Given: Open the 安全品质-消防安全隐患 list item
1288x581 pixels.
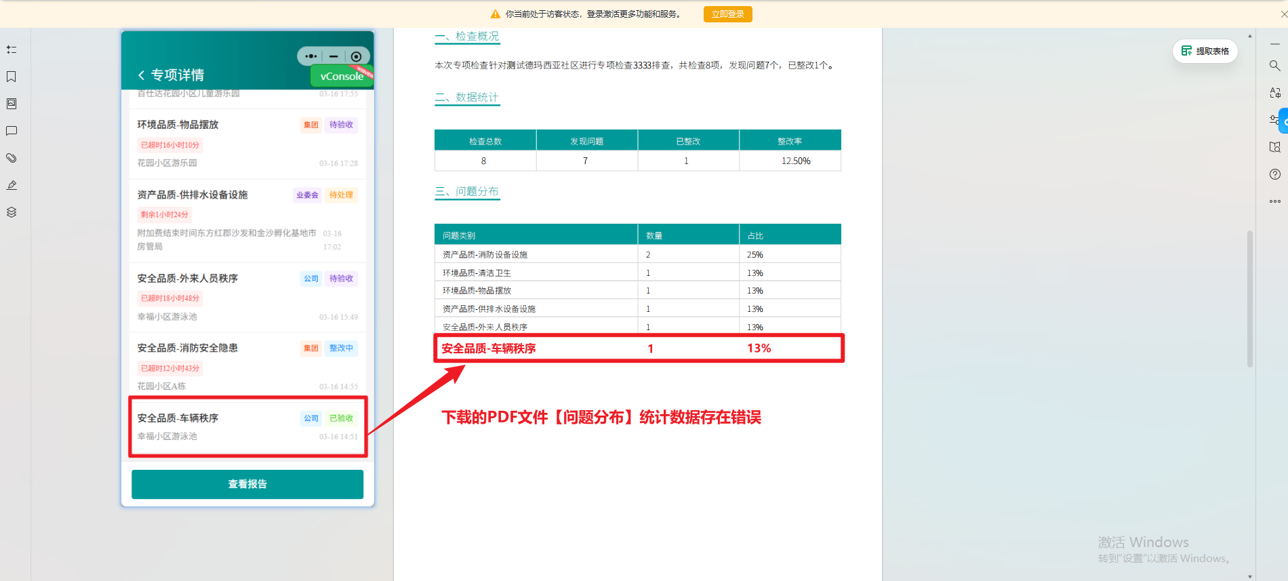Looking at the screenshot, I should pos(247,367).
